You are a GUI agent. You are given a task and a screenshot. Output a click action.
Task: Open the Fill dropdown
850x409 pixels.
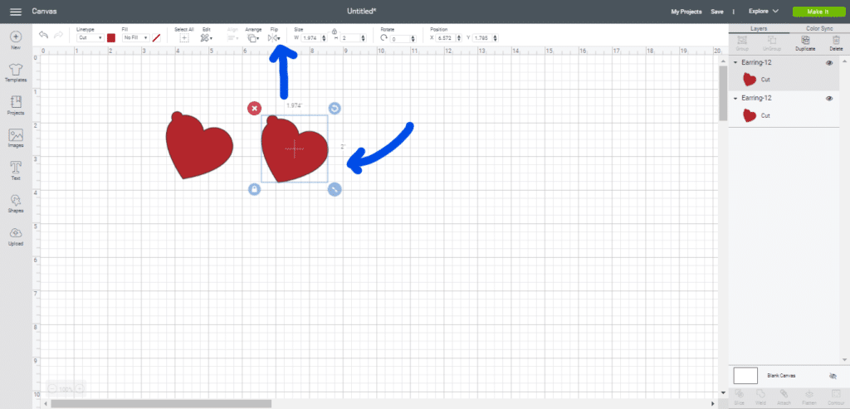[x=134, y=38]
